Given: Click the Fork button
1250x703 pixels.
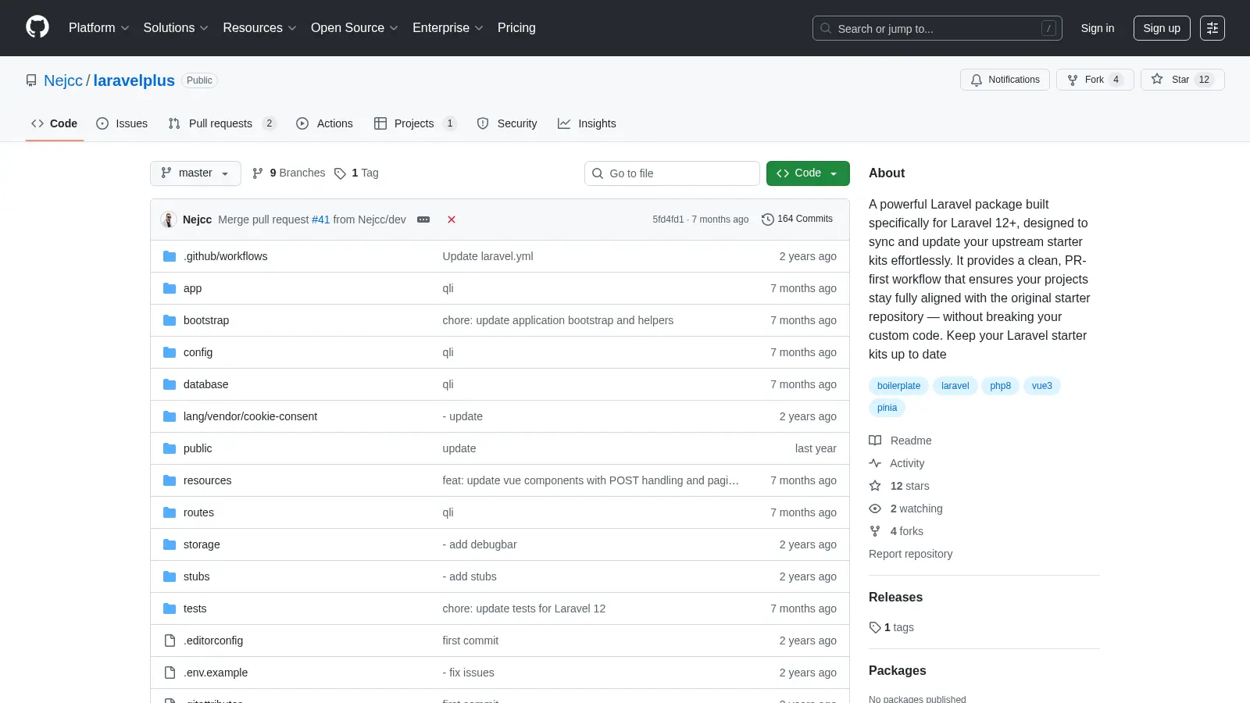Looking at the screenshot, I should tap(1095, 80).
